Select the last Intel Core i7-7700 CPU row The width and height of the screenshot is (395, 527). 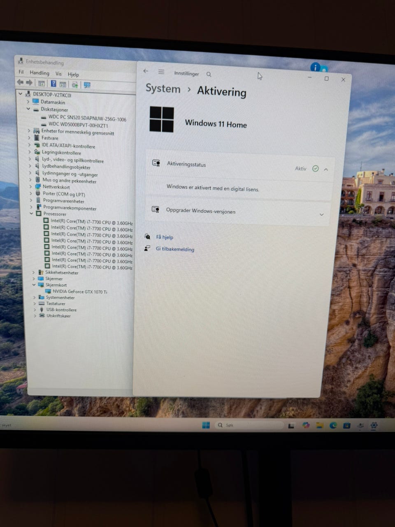click(x=92, y=267)
